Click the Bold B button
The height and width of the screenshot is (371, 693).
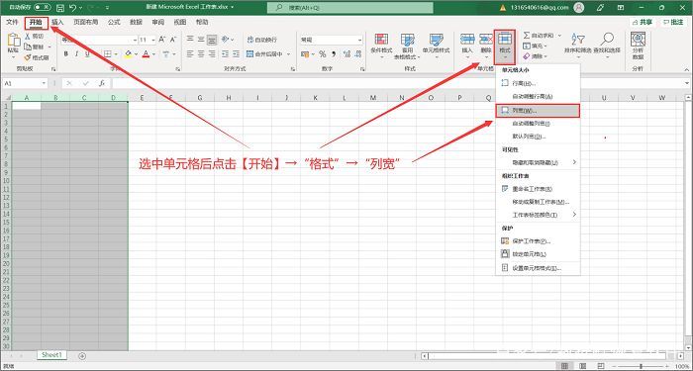66,53
